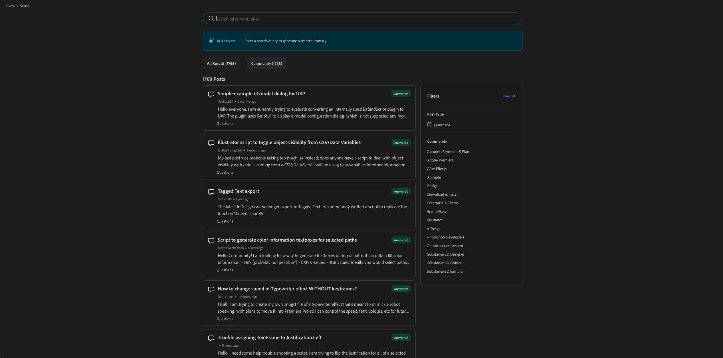Click chat bubble icon beside Tagged Text export
This screenshot has width=723, height=358.
point(211,192)
